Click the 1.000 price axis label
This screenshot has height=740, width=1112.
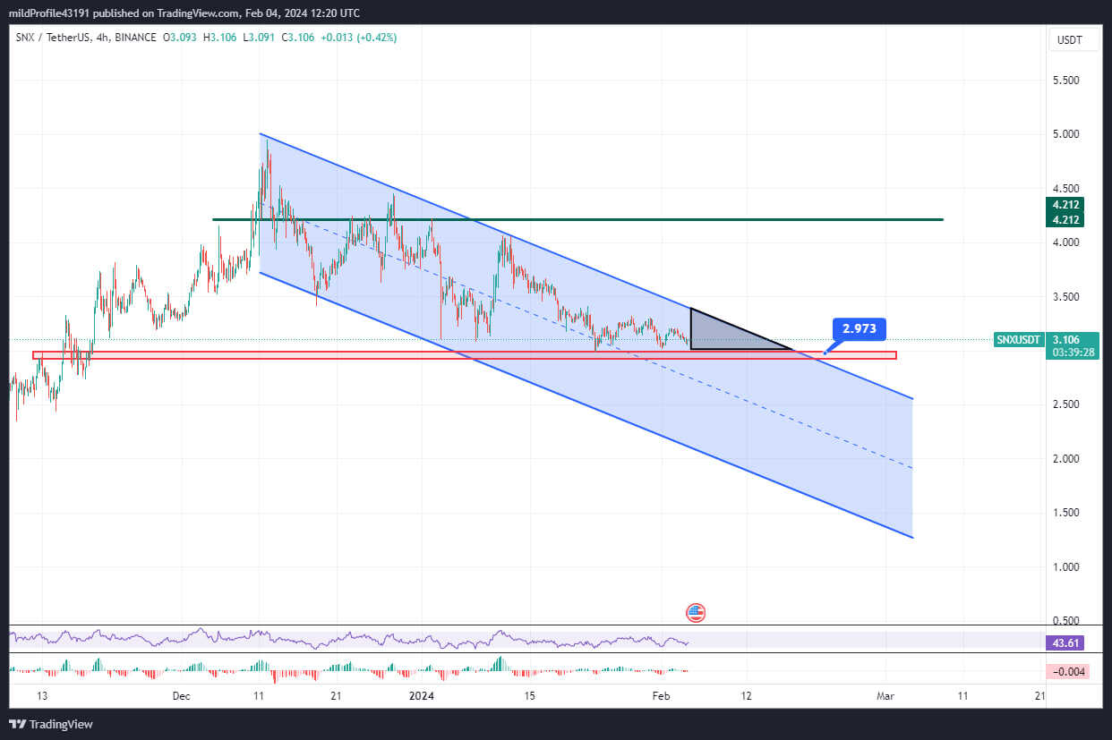[x=1065, y=566]
